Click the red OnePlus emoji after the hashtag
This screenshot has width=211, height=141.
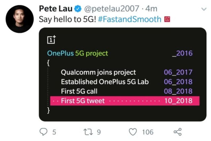(x=167, y=19)
